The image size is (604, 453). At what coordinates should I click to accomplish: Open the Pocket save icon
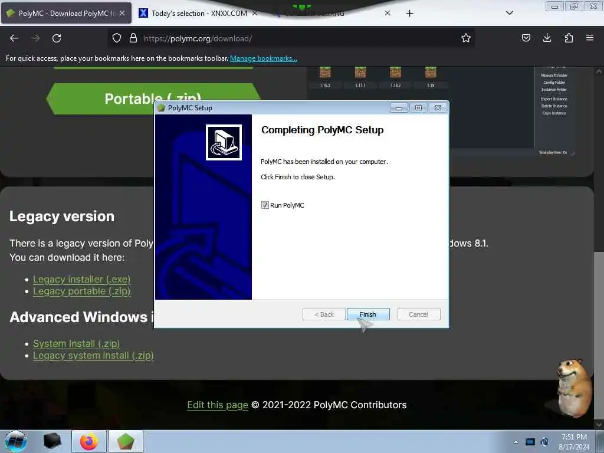pyautogui.click(x=526, y=38)
